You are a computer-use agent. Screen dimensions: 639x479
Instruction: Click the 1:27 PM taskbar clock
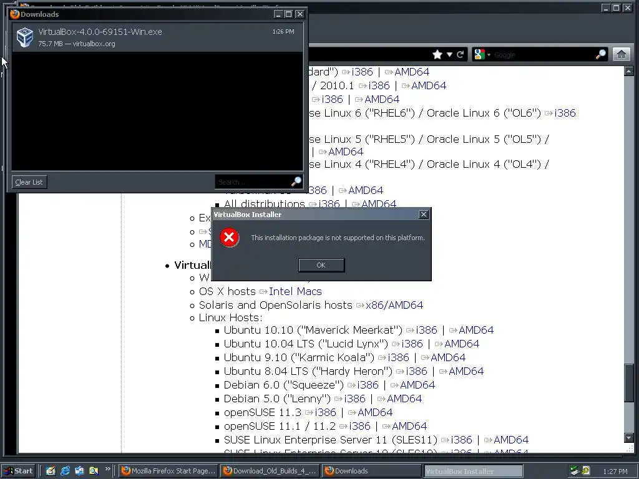[615, 472]
